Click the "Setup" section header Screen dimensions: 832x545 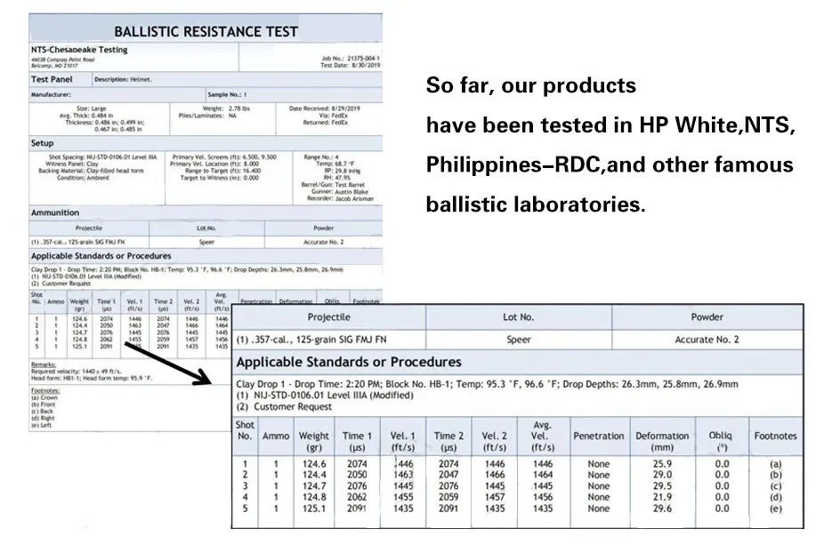43,142
